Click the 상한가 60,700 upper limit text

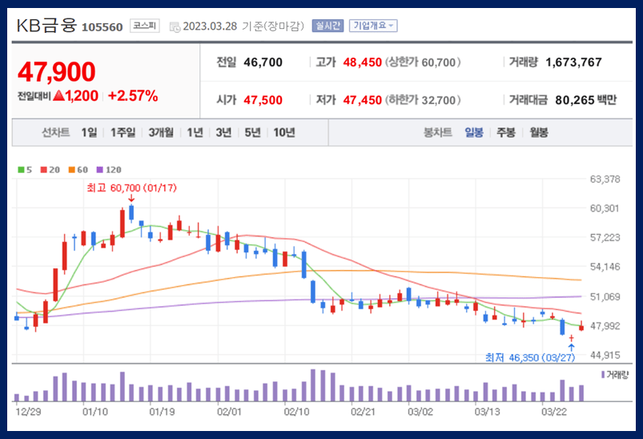(x=423, y=62)
